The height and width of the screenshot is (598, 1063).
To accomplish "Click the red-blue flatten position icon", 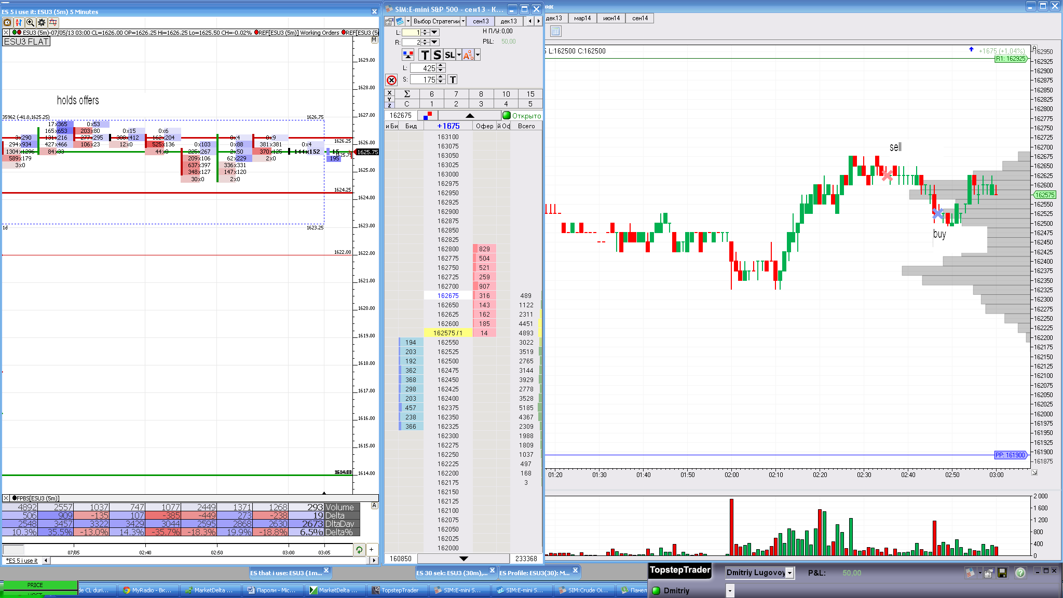I will click(x=408, y=55).
